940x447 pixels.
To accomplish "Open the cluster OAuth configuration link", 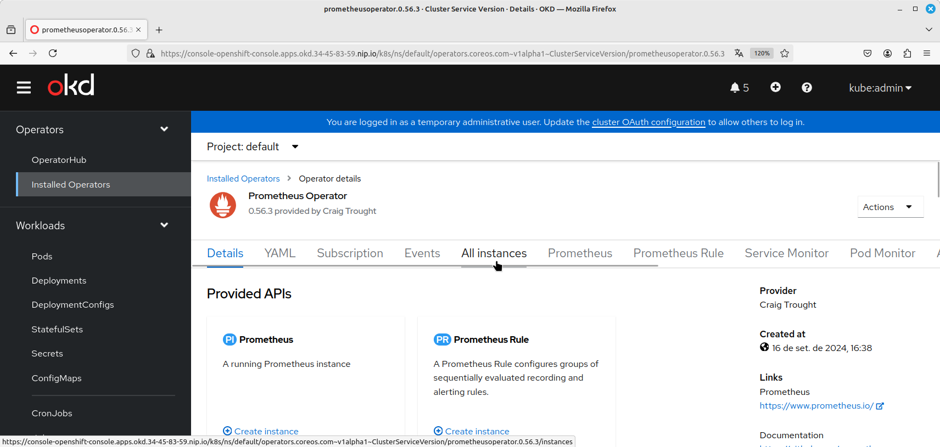I will pos(648,122).
